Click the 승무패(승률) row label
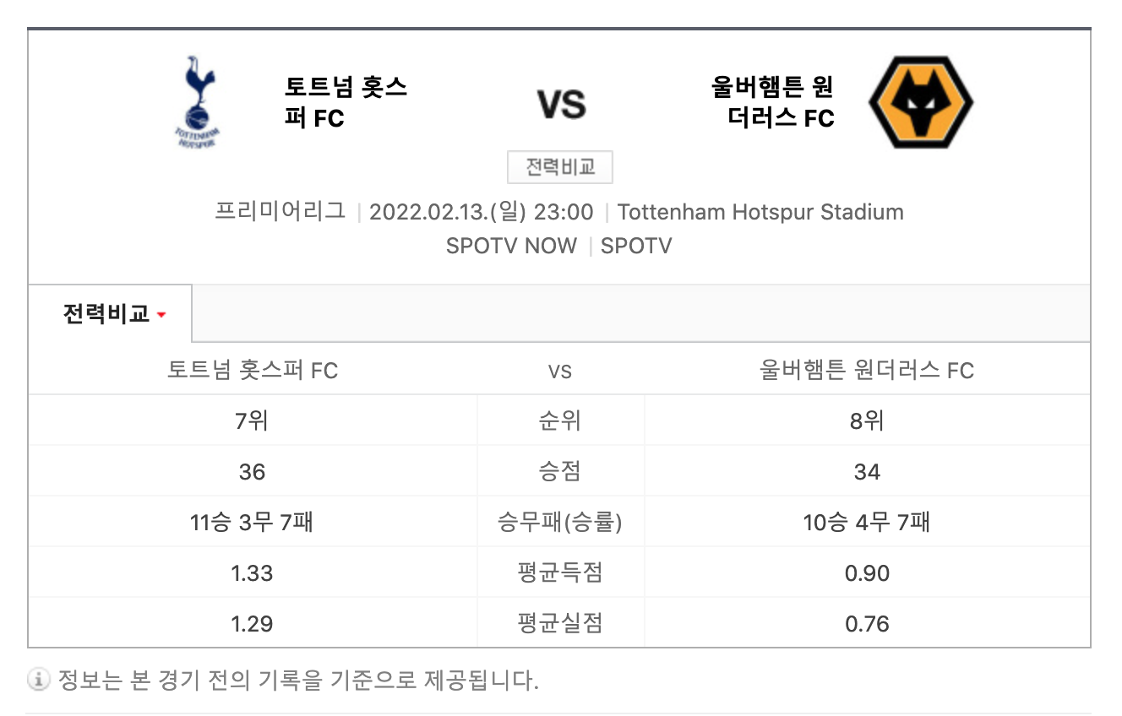Screen dimensions: 1122x716 point(560,522)
